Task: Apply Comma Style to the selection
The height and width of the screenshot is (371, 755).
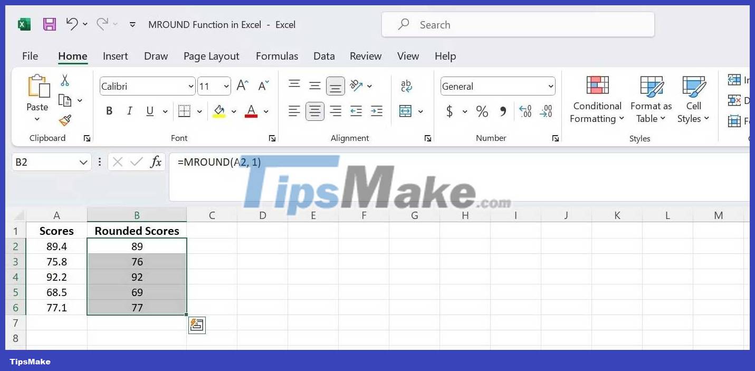Action: [502, 111]
